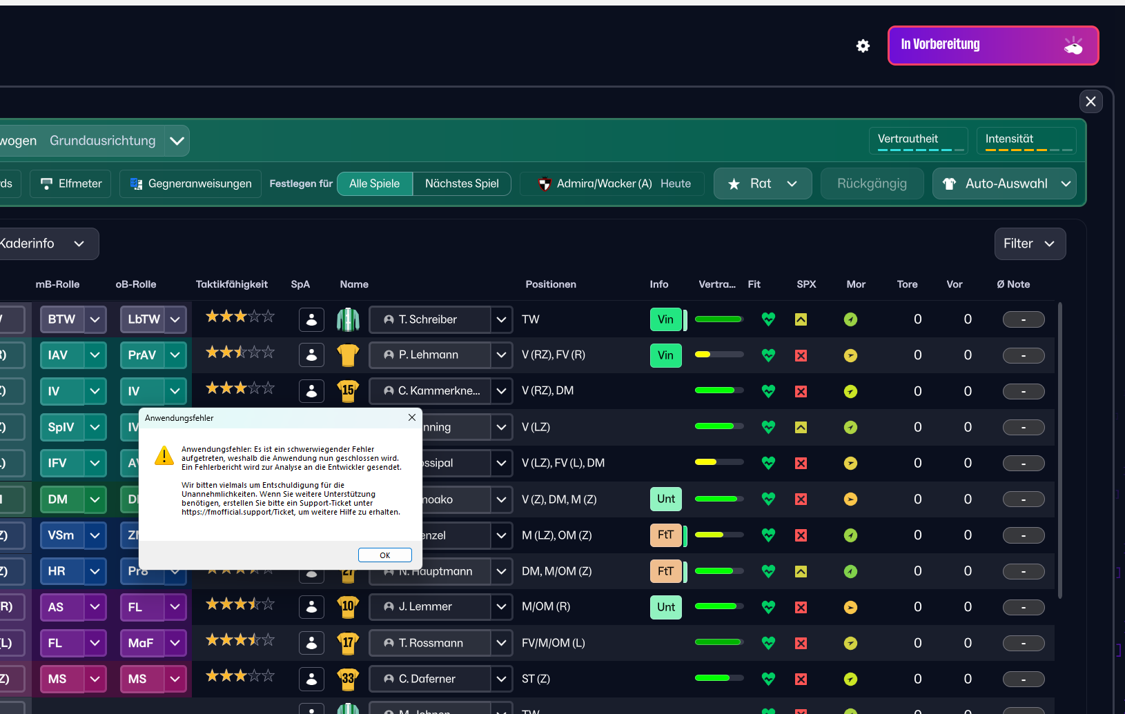
Task: Click the number 17 shirt for T. Rossmann
Action: (x=348, y=643)
